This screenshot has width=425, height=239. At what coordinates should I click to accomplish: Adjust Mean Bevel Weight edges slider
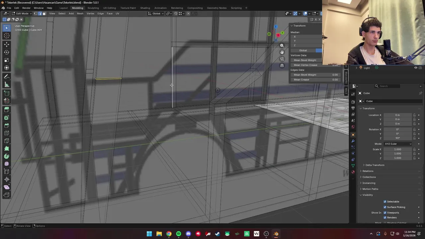(x=315, y=75)
